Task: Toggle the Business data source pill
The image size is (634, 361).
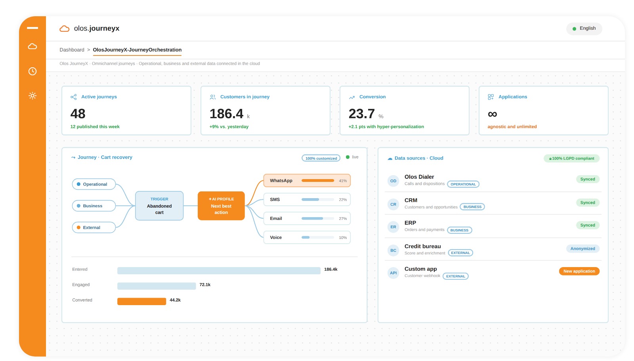Action: click(x=94, y=206)
